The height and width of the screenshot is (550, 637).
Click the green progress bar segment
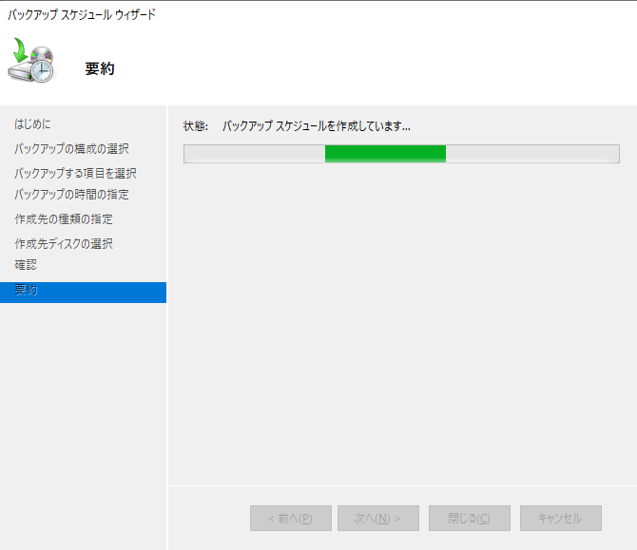pos(385,154)
